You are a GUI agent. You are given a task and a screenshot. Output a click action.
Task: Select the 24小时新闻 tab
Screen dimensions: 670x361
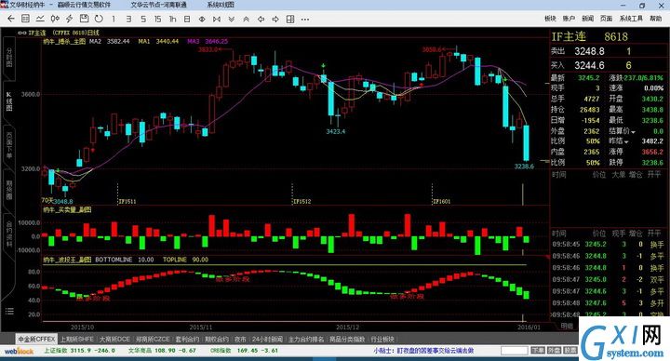click(267, 339)
